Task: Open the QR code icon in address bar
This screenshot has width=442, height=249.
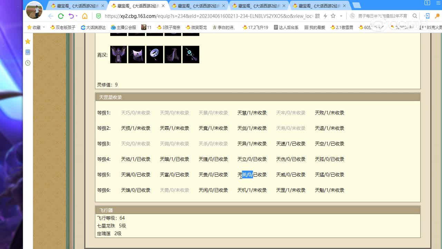Action: tap(317, 16)
